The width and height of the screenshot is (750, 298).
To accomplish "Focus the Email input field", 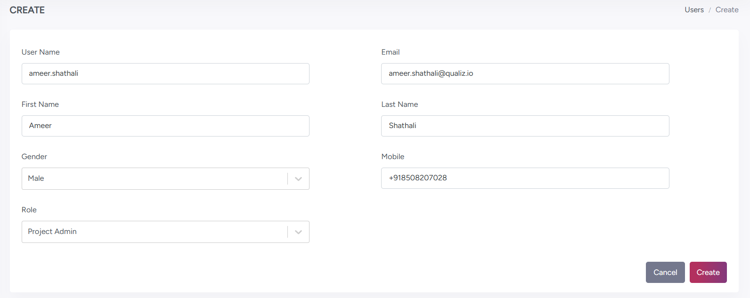I will tap(525, 74).
